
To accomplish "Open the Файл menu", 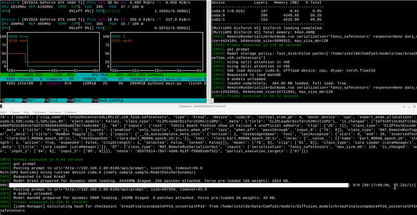I will click(x=3, y=113).
